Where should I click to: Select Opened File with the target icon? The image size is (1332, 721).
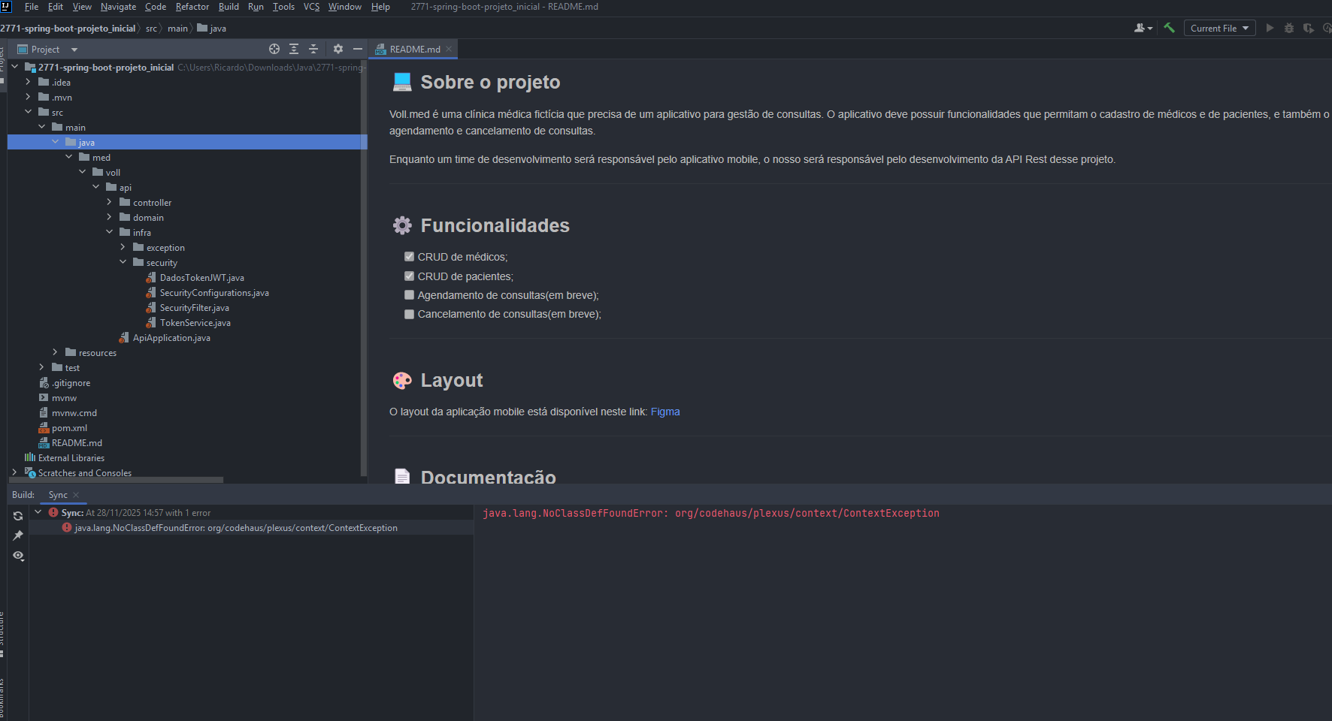tap(274, 49)
